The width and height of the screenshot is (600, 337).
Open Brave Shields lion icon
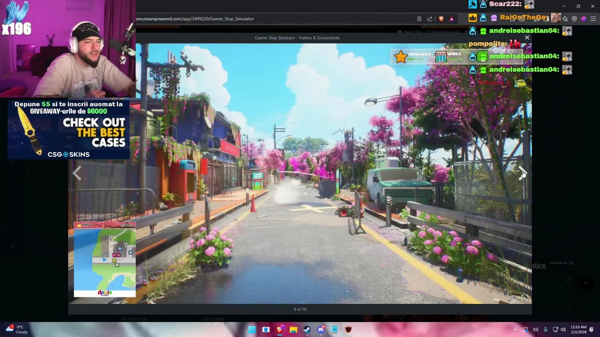click(x=441, y=19)
